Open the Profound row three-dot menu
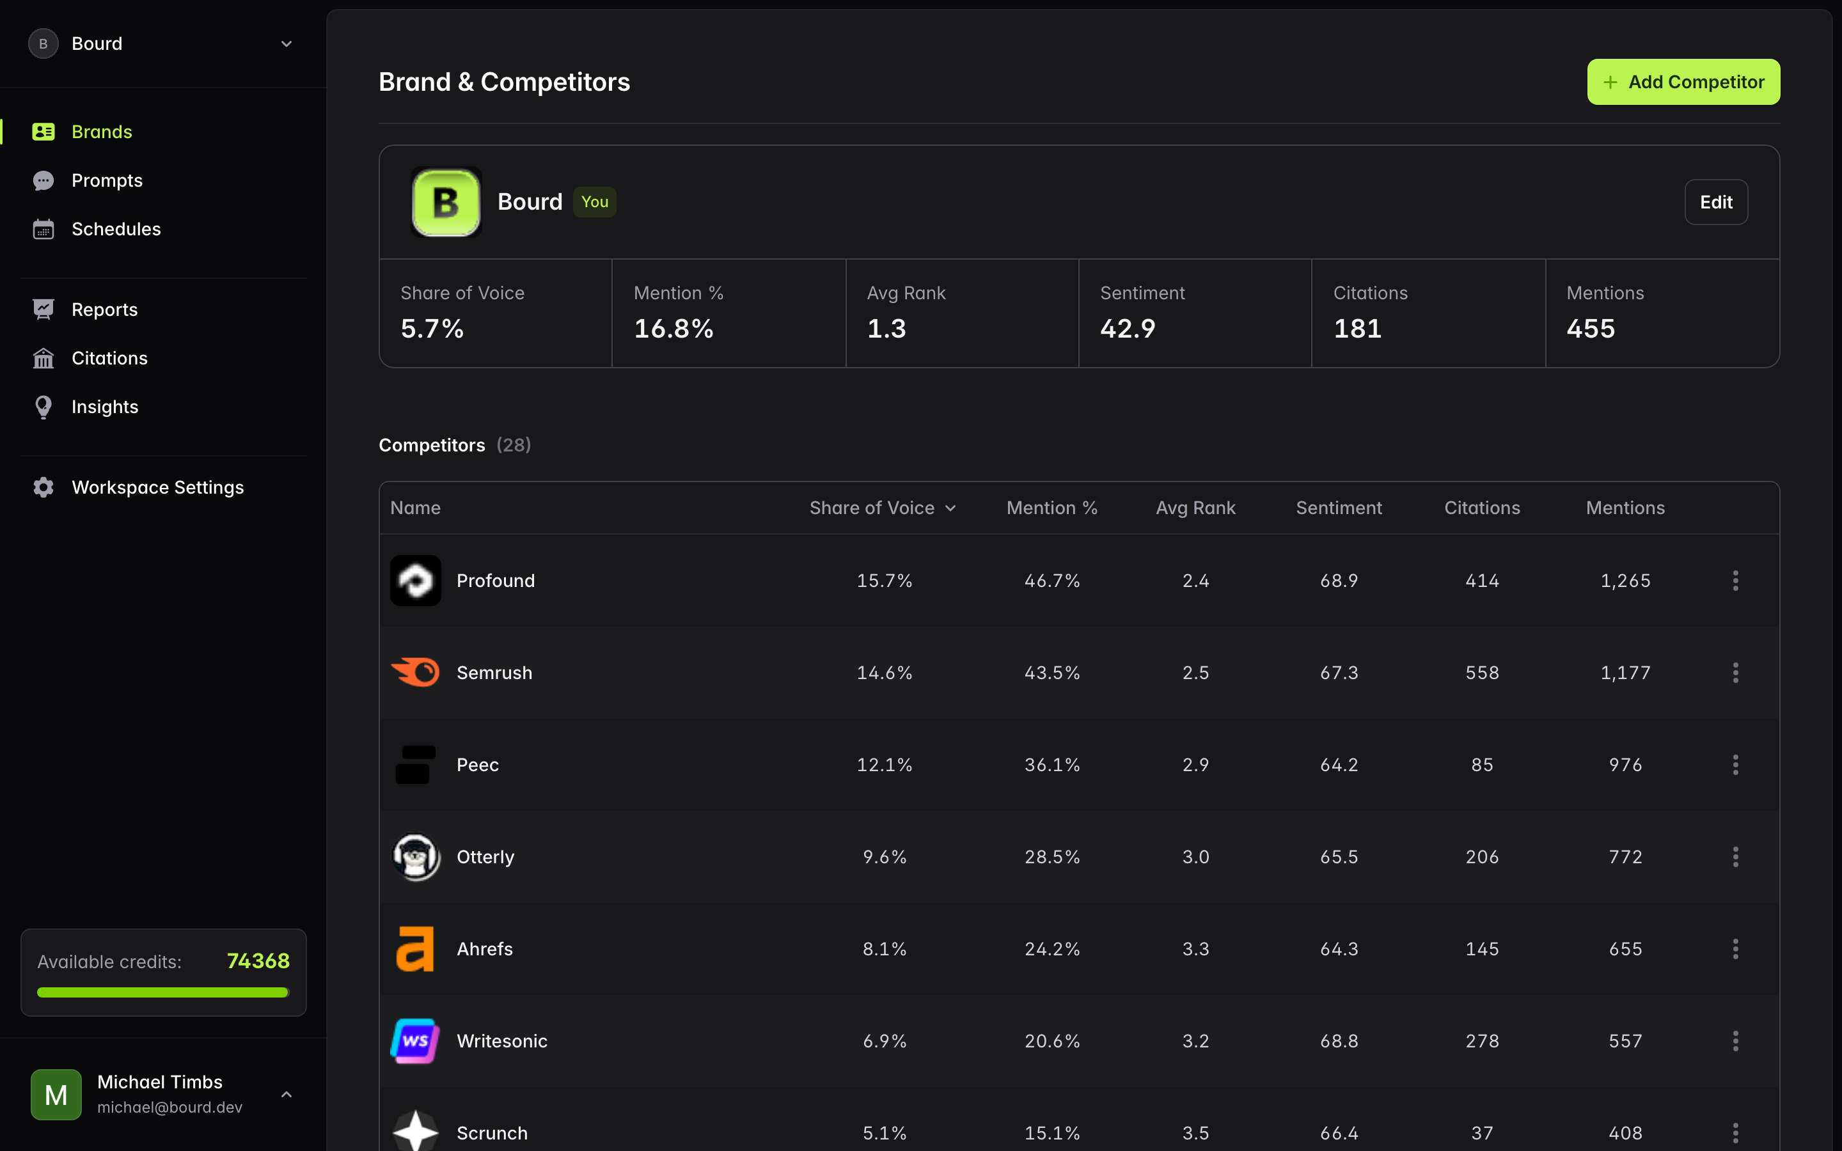Image resolution: width=1842 pixels, height=1151 pixels. tap(1735, 581)
